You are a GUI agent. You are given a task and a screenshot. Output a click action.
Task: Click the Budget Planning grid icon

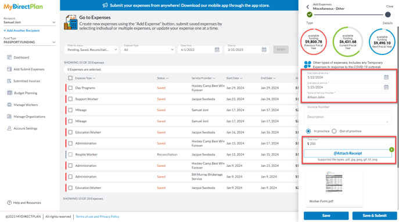[9, 93]
